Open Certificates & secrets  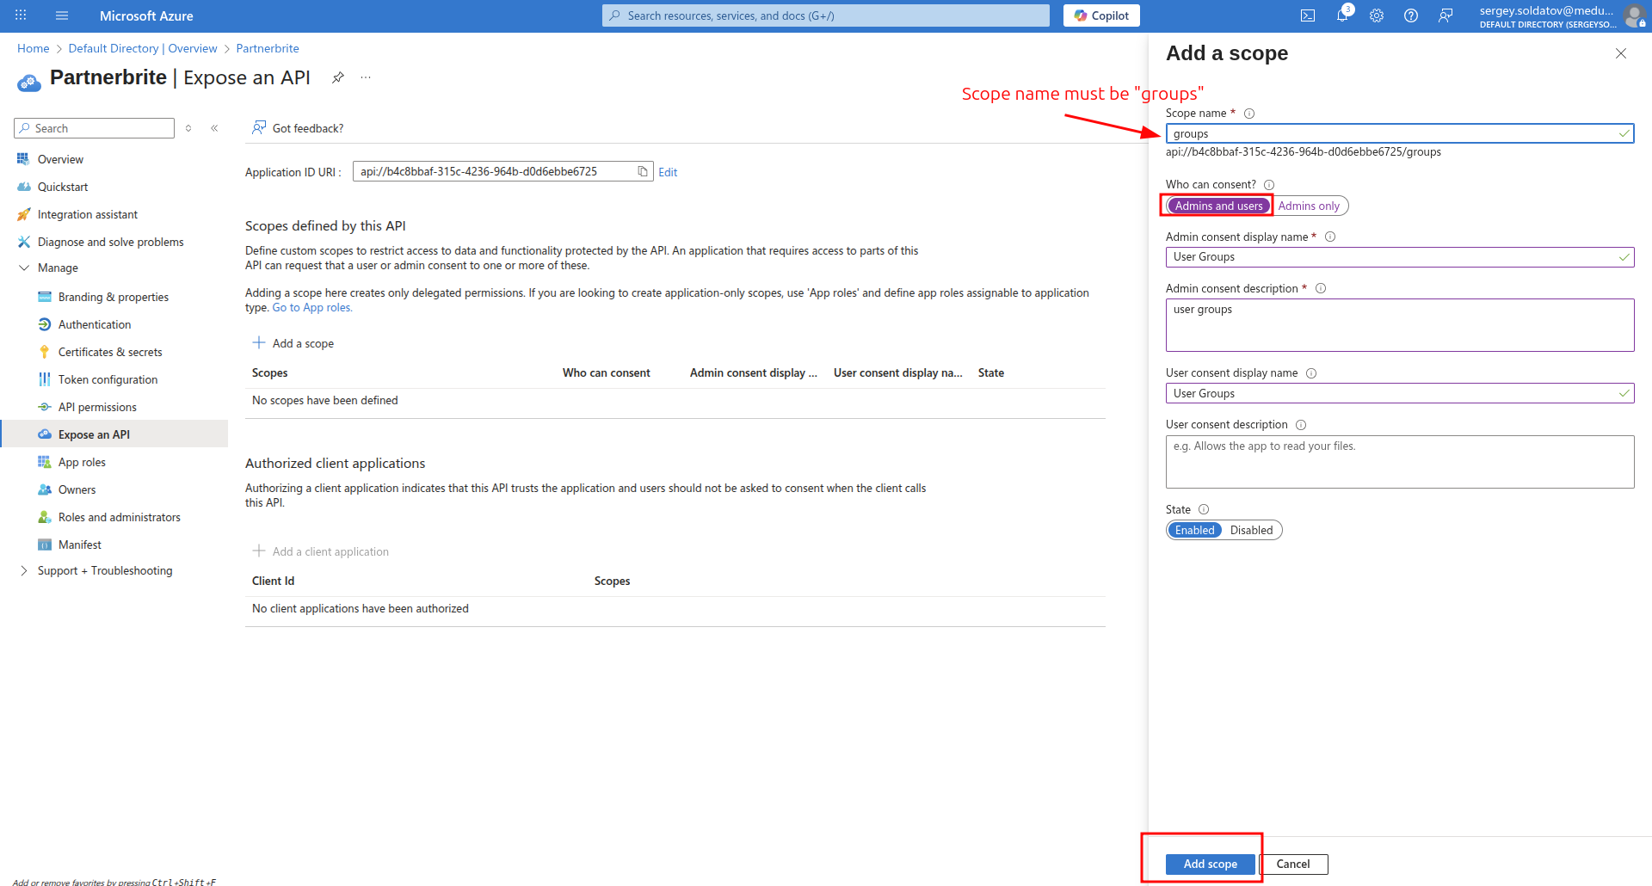point(110,352)
